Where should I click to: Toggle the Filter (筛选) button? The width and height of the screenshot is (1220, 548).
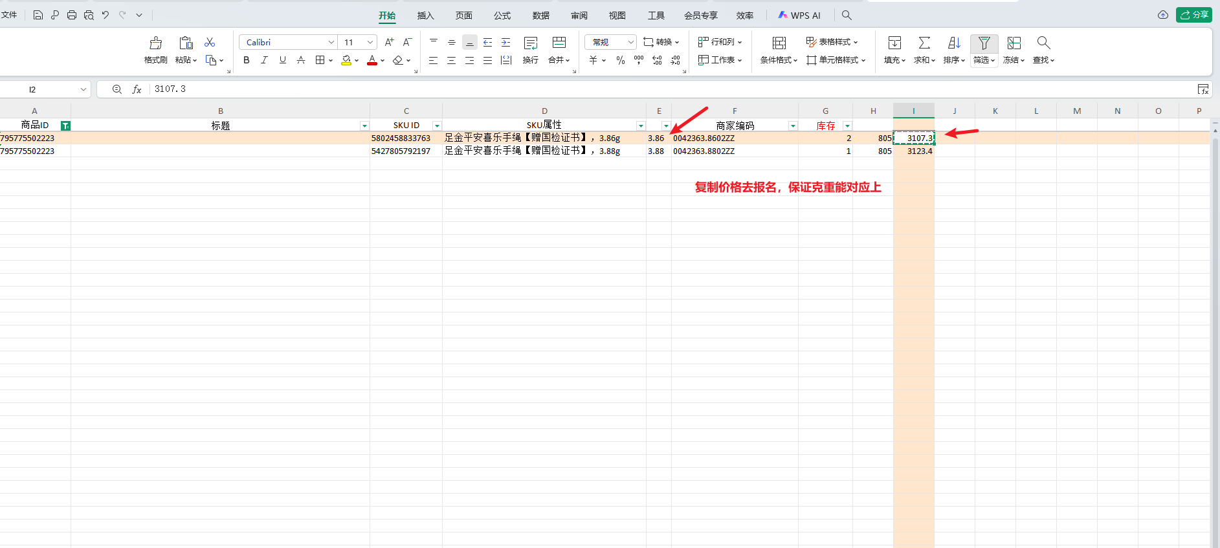pyautogui.click(x=984, y=43)
